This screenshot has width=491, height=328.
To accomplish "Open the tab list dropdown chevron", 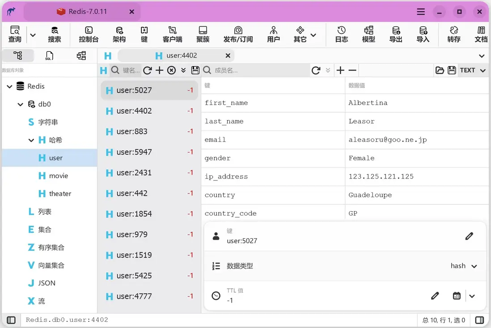I will pyautogui.click(x=482, y=56).
